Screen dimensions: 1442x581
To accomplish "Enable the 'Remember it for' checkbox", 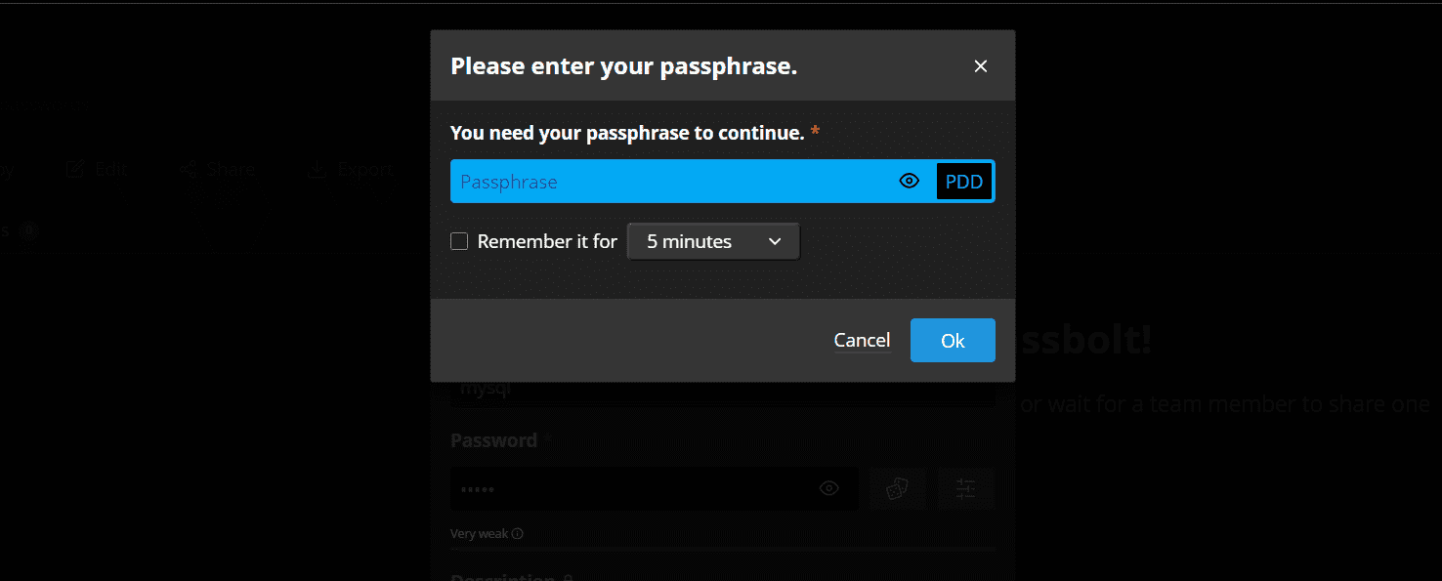I will pos(459,241).
